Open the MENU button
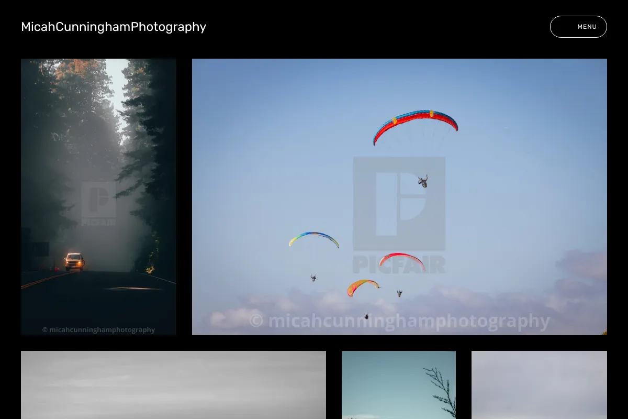The image size is (628, 419). click(578, 27)
